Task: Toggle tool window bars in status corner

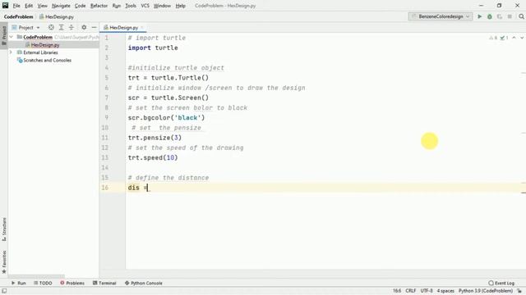Action: point(4,291)
